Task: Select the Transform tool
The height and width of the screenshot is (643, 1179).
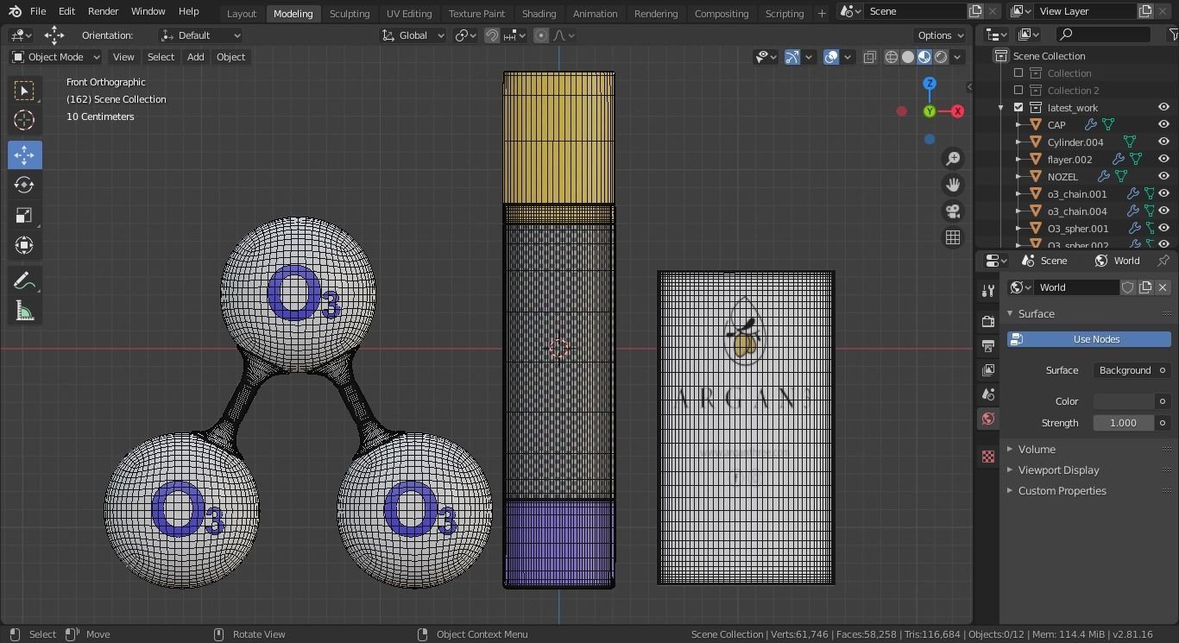Action: [24, 245]
